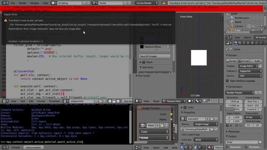Enable Open Shading Language checkbox
The image size is (267, 150).
[227, 81]
